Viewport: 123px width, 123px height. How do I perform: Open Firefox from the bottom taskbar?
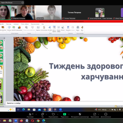(21, 121)
